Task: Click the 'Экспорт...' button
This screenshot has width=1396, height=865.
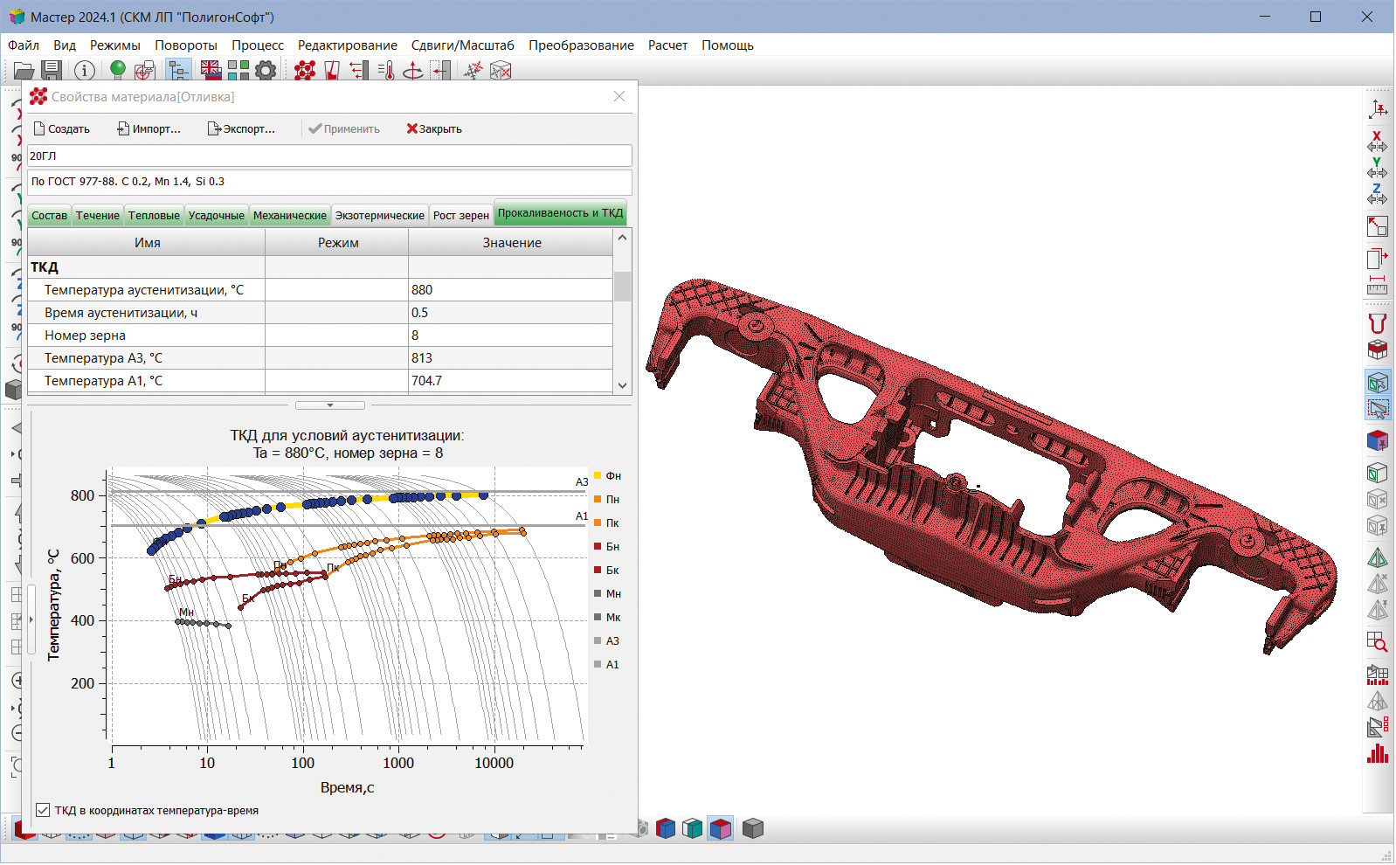Action: [241, 128]
